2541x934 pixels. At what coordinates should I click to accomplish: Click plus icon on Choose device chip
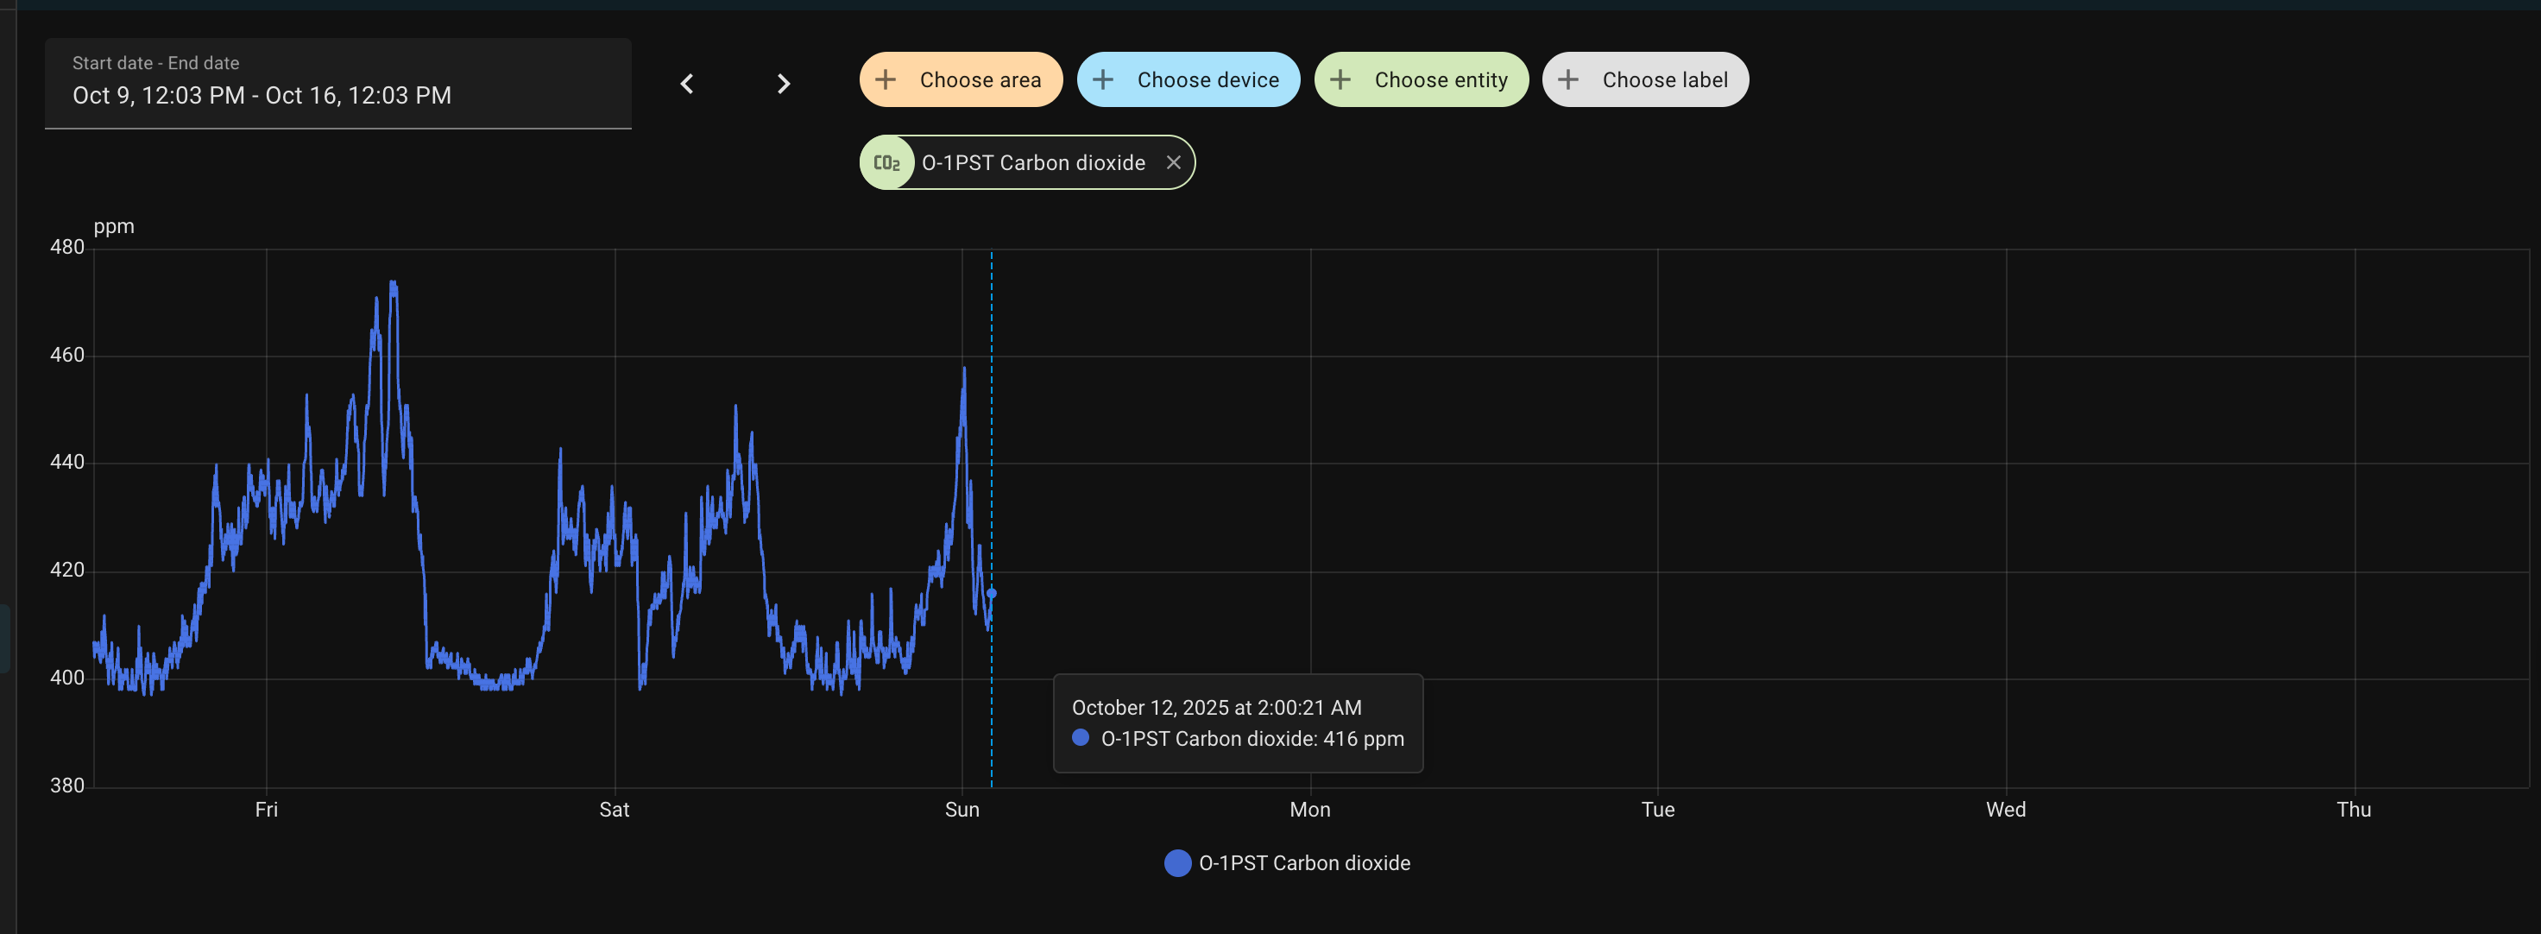point(1103,80)
